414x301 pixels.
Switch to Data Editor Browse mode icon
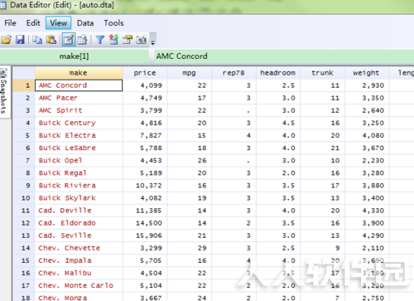pyautogui.click(x=82, y=40)
